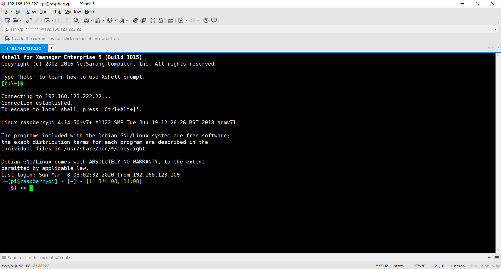The width and height of the screenshot is (501, 269).
Task: Open the Tab menu
Action: [58, 11]
